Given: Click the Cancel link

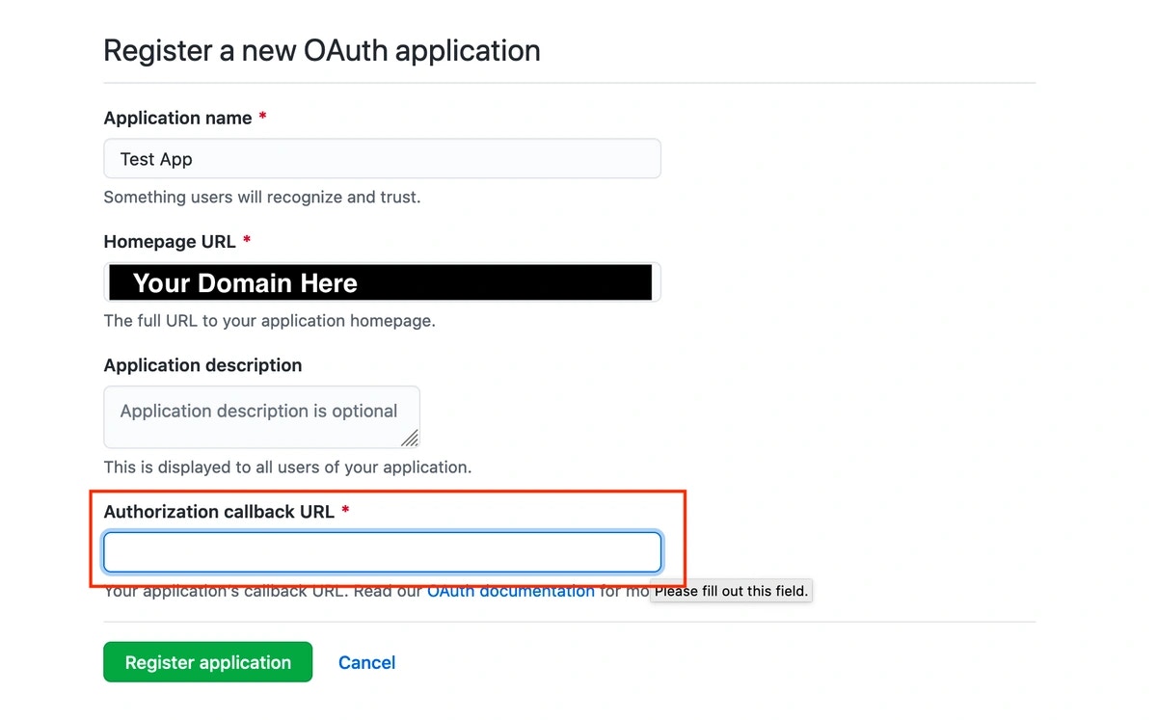Looking at the screenshot, I should click(x=366, y=662).
